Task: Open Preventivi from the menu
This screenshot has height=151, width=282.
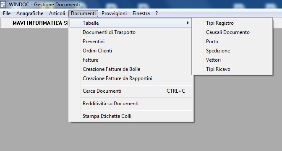Action: [x=131, y=42]
